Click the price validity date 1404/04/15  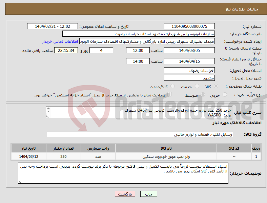(189, 61)
